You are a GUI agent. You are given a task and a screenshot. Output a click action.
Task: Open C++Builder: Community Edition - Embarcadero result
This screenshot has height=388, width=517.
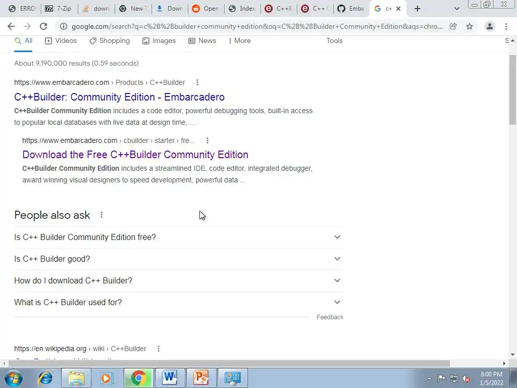[119, 97]
